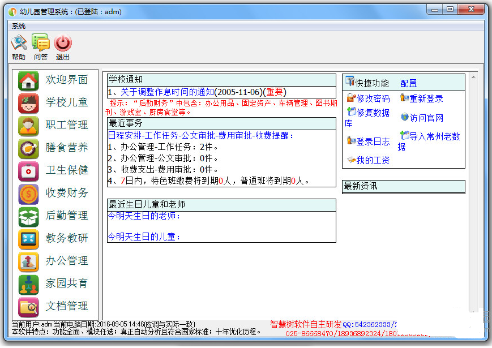The image size is (492, 348).
Task: Select 欢迎界面 sidebar label
Action: click(x=66, y=80)
